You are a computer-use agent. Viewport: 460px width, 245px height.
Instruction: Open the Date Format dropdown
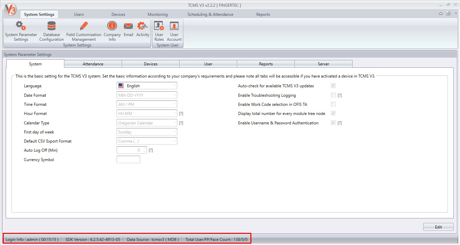[147, 95]
